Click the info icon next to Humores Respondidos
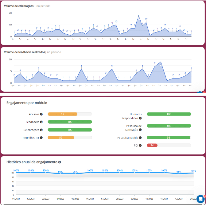Screen dimensions: 206x206 coord(140,118)
